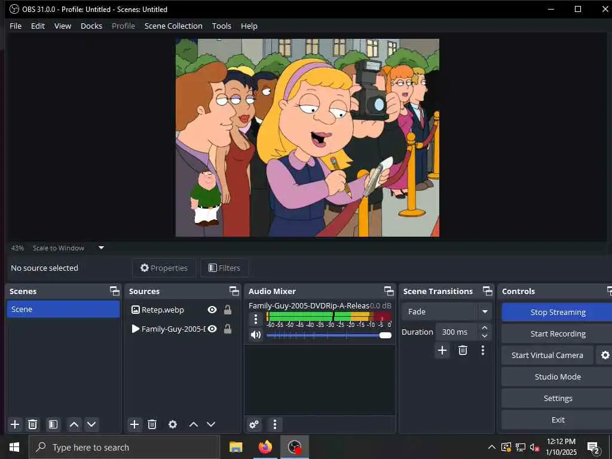
Task: Open source properties gear in Sources dock
Action: (x=173, y=424)
